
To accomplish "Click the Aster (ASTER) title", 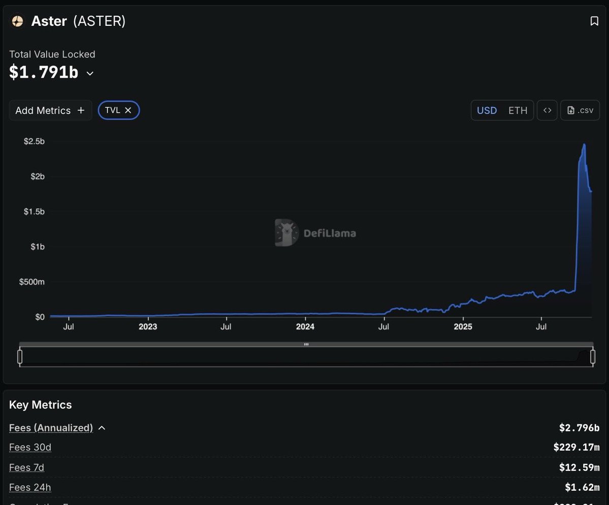I will click(x=78, y=21).
